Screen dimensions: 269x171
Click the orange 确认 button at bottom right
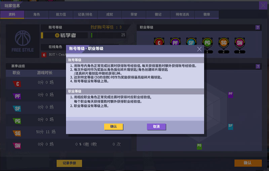pyautogui.click(x=248, y=163)
